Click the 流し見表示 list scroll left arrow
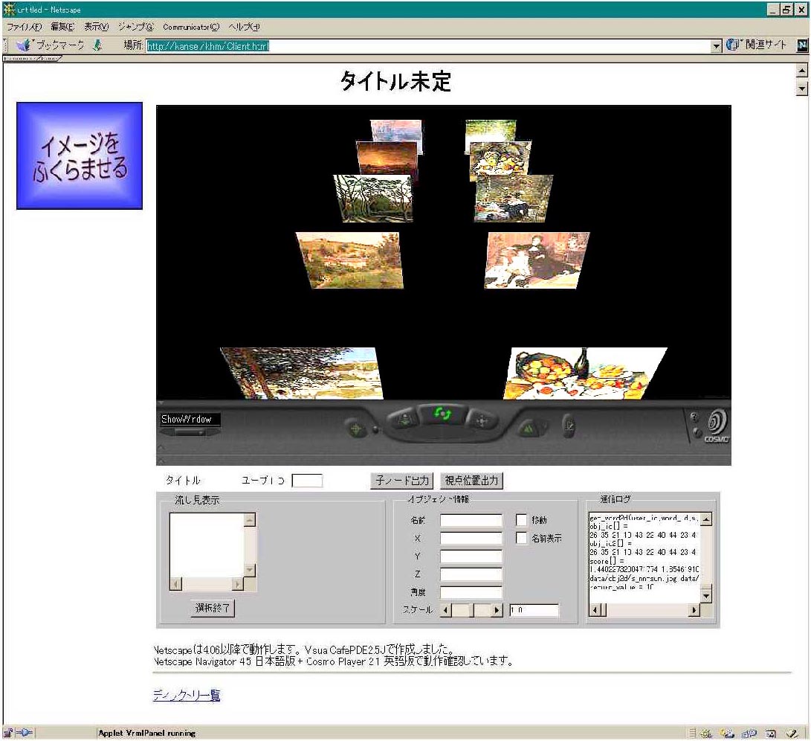This screenshot has height=741, width=811. tap(176, 584)
